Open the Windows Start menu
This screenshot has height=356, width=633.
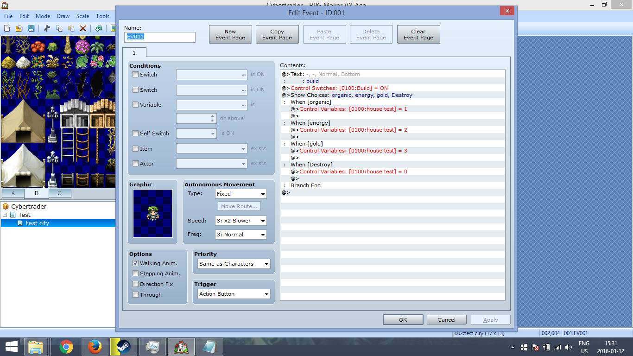click(x=12, y=347)
